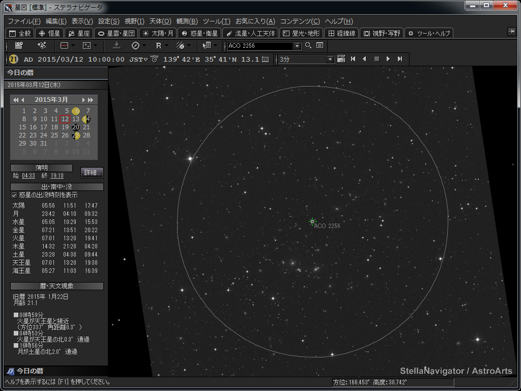
Task: Click the twilight start time 04:33 link
Action: [x=28, y=176]
